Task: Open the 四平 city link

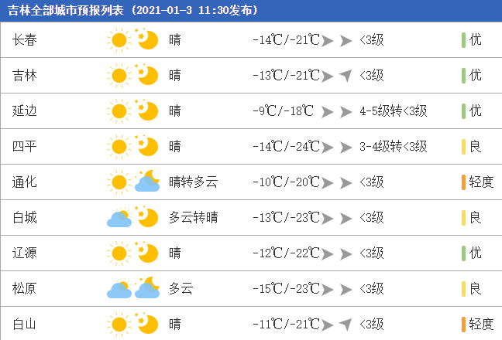Action: click(25, 147)
